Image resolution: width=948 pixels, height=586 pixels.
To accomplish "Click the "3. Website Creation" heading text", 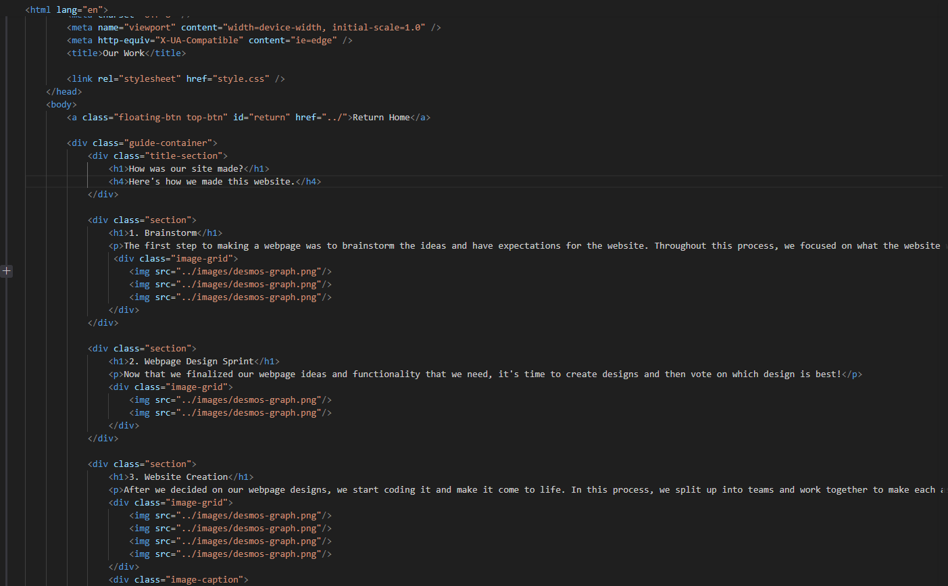I will (x=178, y=477).
